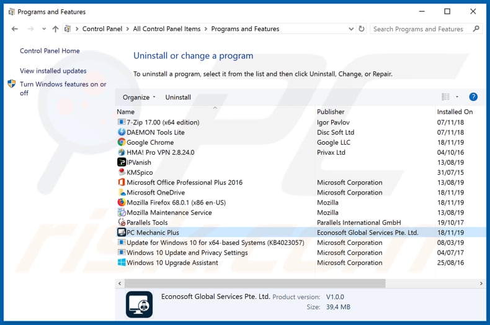
Task: Click Programs and Features breadcrumb
Action: (x=245, y=29)
